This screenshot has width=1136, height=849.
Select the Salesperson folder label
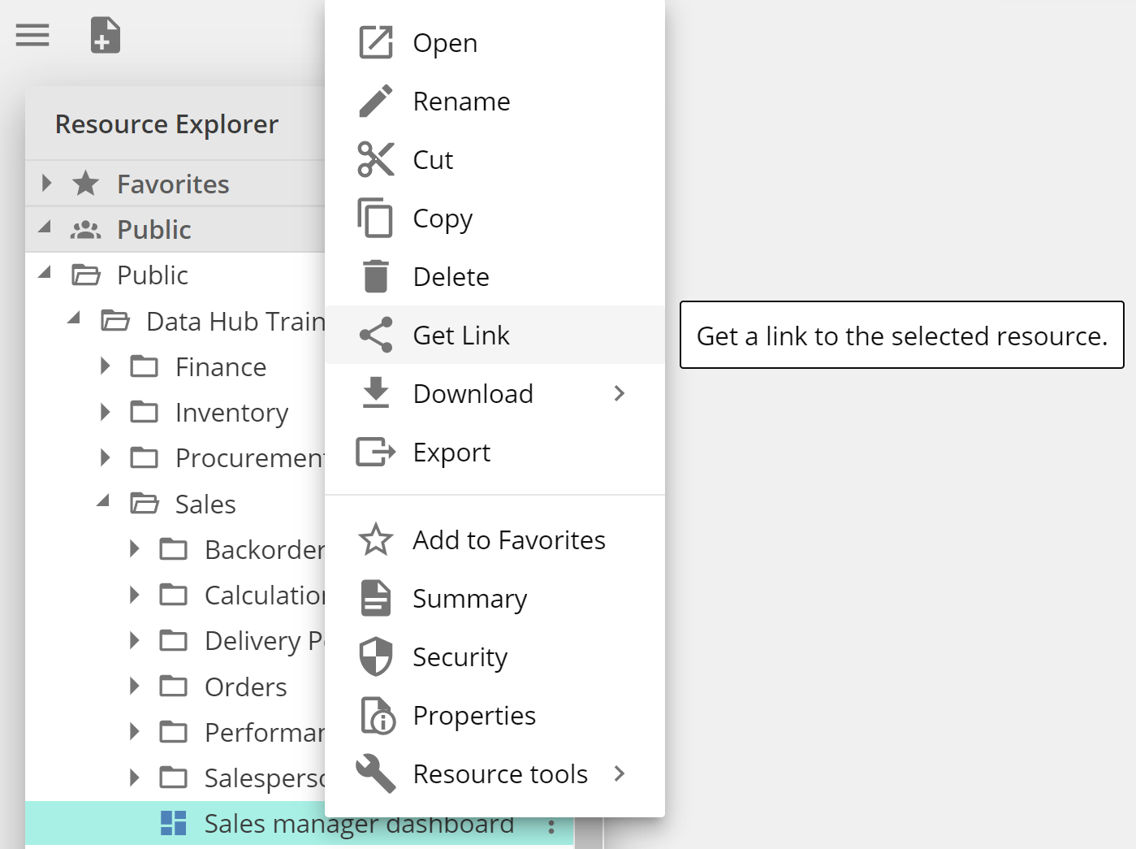click(x=265, y=778)
